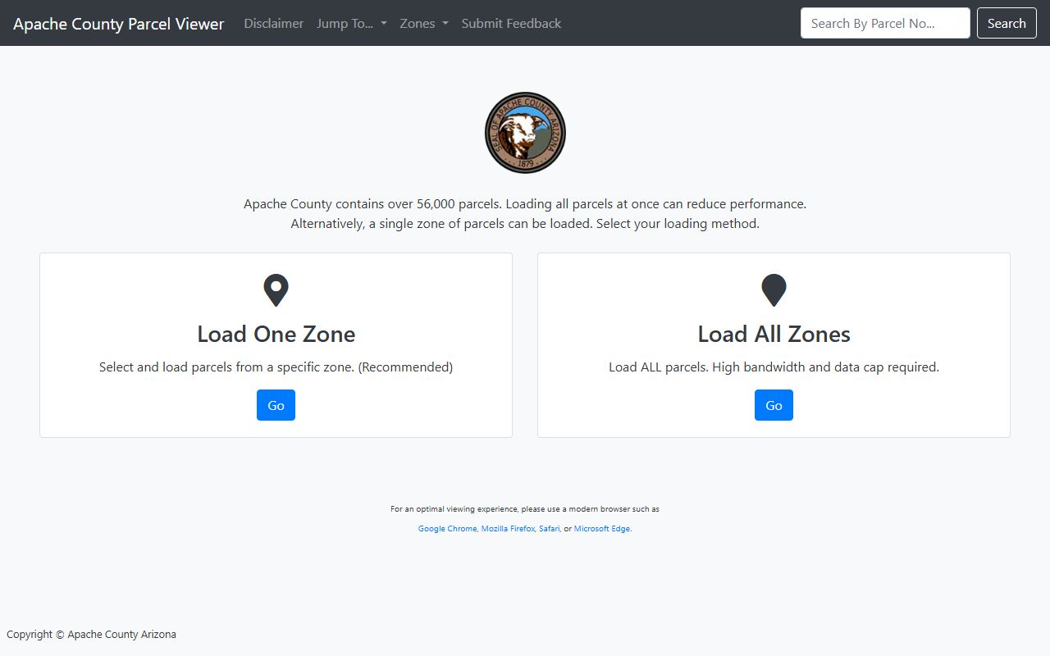Follow the Google Chrome link
1050x656 pixels.
[x=447, y=529]
